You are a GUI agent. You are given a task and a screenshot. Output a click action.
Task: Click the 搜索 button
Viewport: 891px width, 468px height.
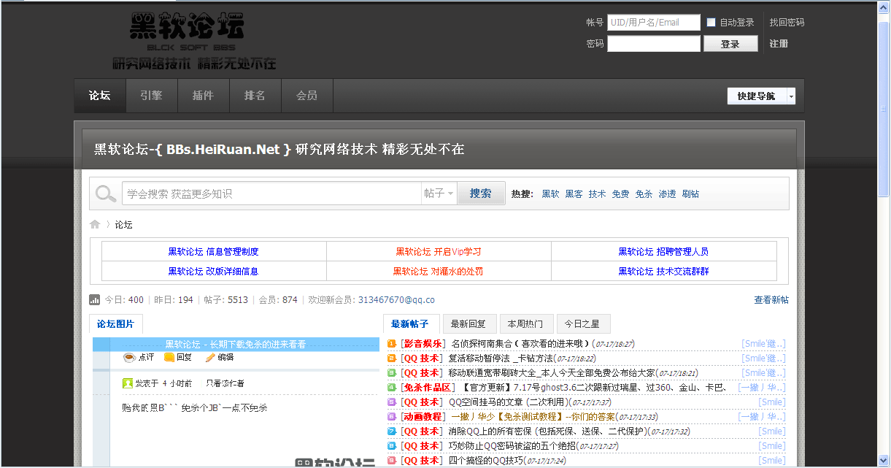click(x=481, y=193)
